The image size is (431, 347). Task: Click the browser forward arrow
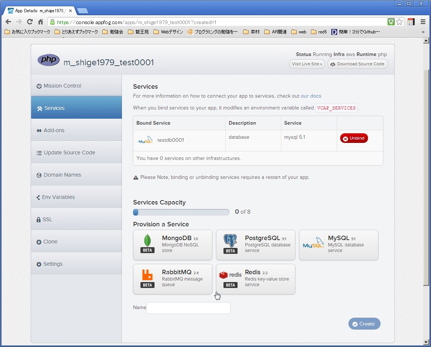click(19, 22)
